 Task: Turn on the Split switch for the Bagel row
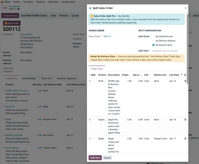pos(91,139)
